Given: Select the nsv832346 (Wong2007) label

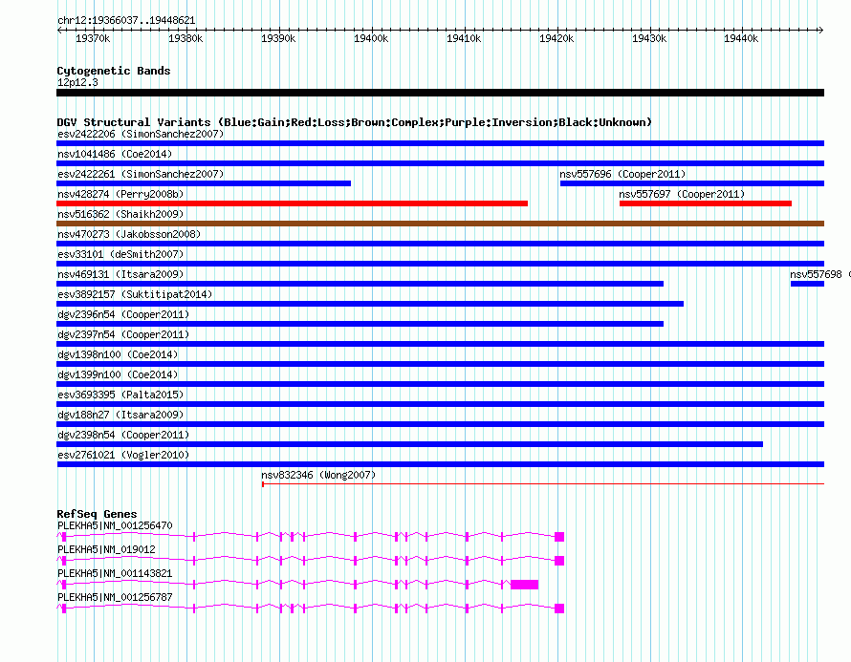Looking at the screenshot, I should coord(318,475).
